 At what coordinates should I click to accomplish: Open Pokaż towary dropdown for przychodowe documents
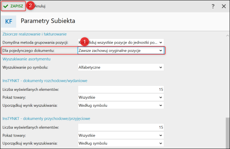coord(121,135)
